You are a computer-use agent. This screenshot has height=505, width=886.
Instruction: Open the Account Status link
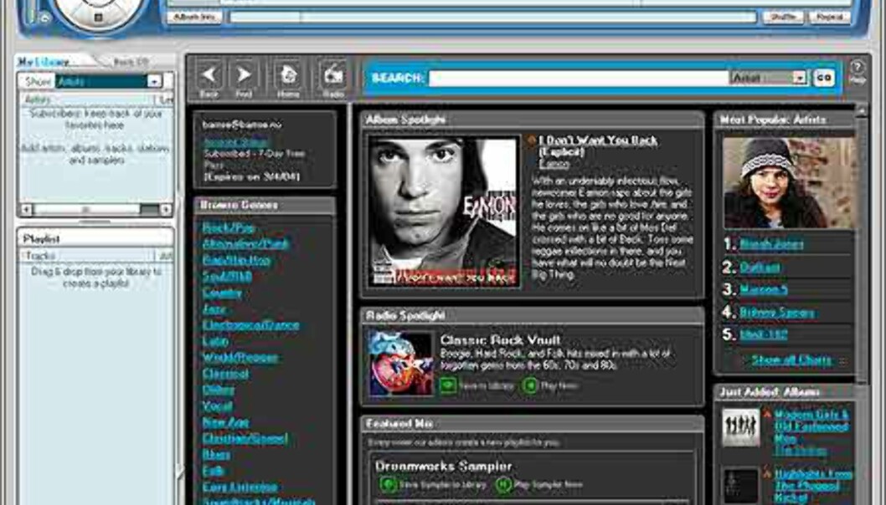click(235, 141)
